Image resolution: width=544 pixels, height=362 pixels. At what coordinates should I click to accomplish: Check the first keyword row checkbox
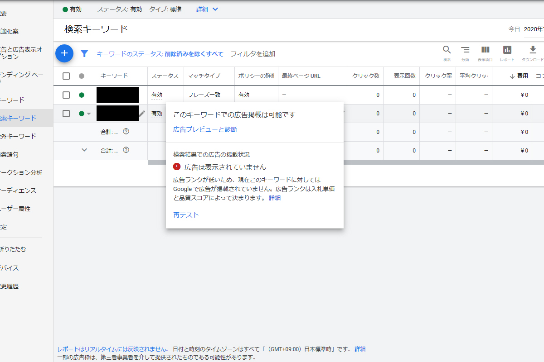coord(66,95)
